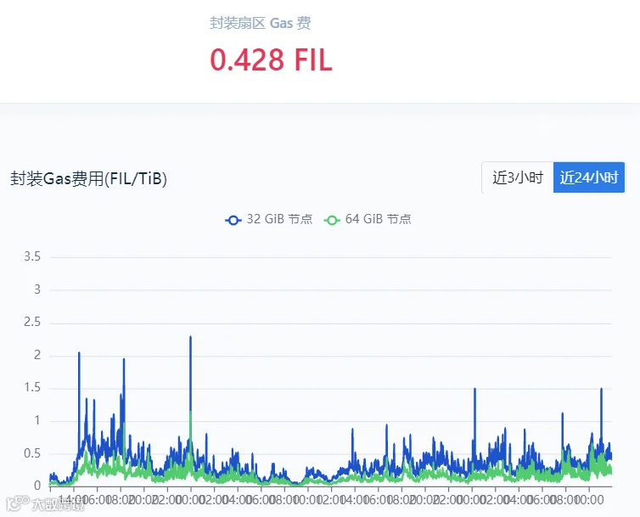This screenshot has height=517, width=640.
Task: Click the blue 32 GiB legend marker
Action: (x=233, y=220)
